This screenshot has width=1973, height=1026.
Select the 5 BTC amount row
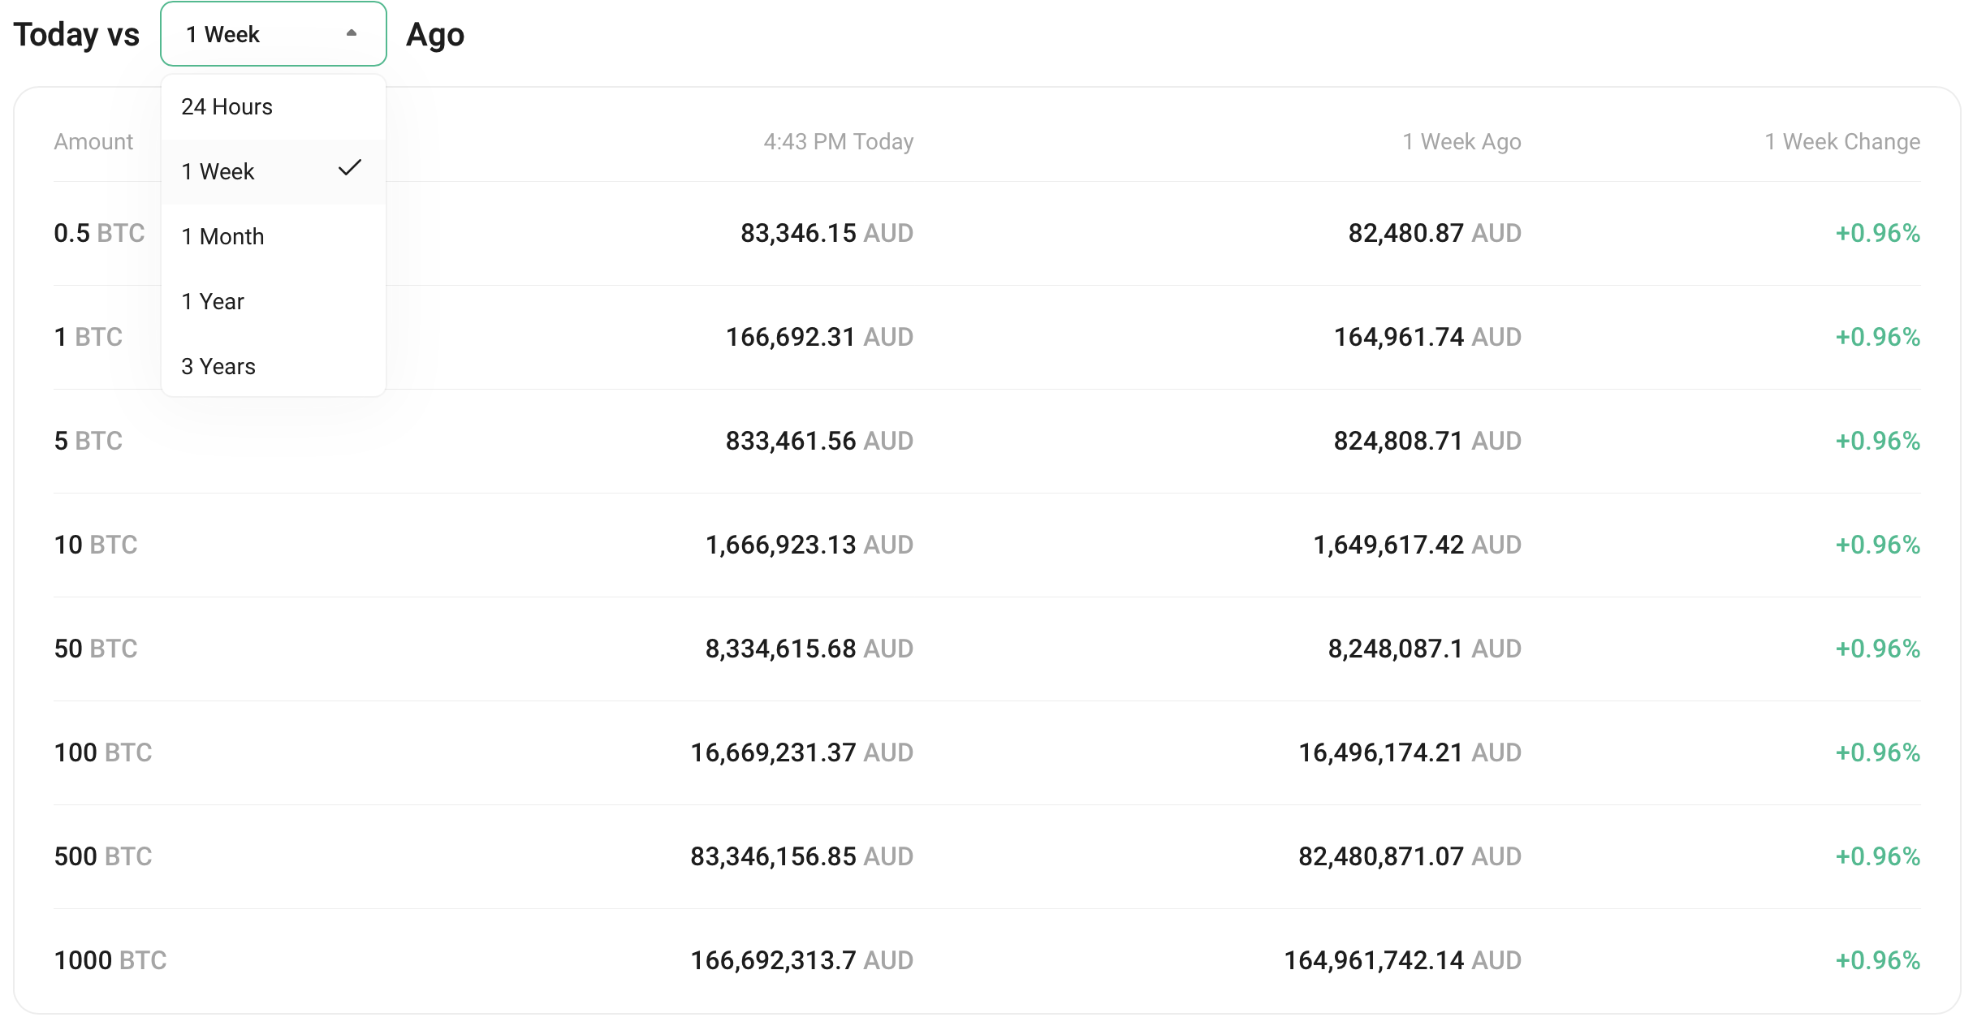[x=89, y=441]
